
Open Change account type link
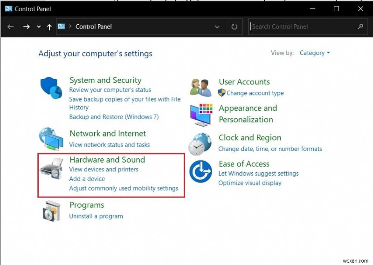[x=255, y=93]
